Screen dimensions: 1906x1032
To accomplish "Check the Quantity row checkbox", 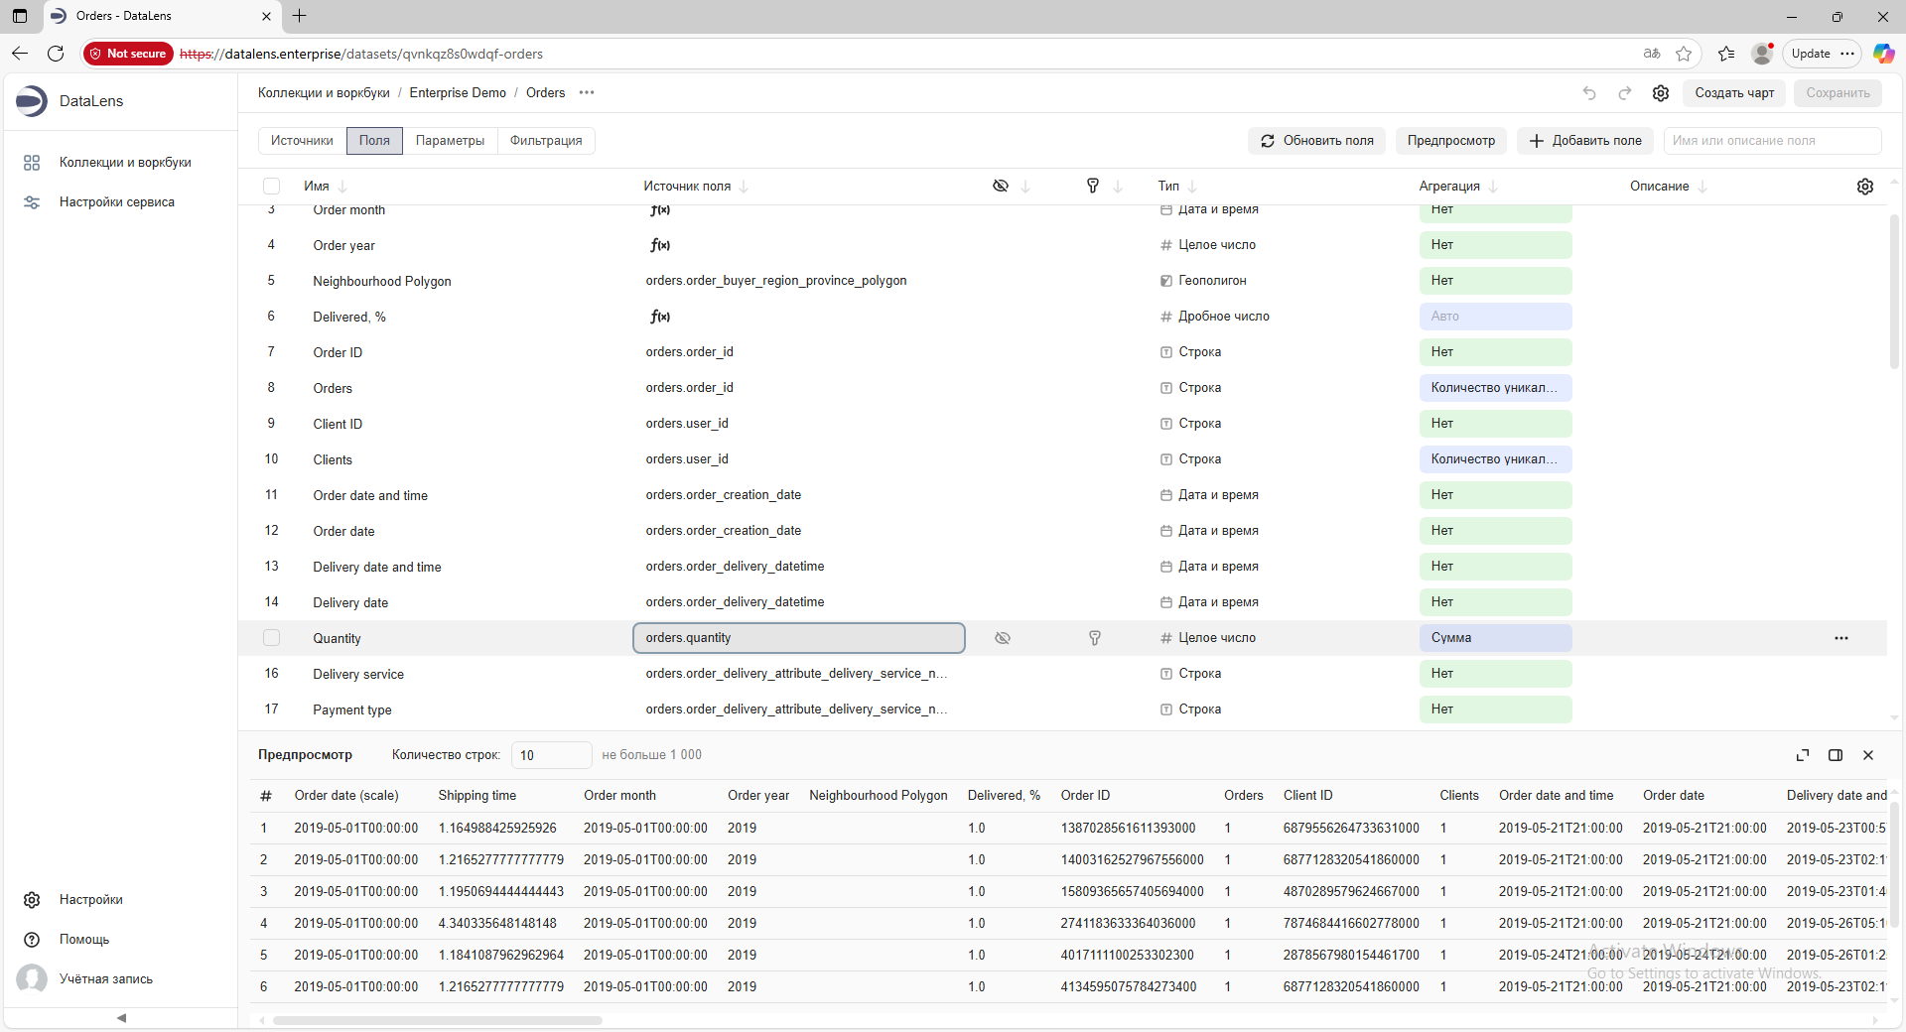I will (272, 638).
